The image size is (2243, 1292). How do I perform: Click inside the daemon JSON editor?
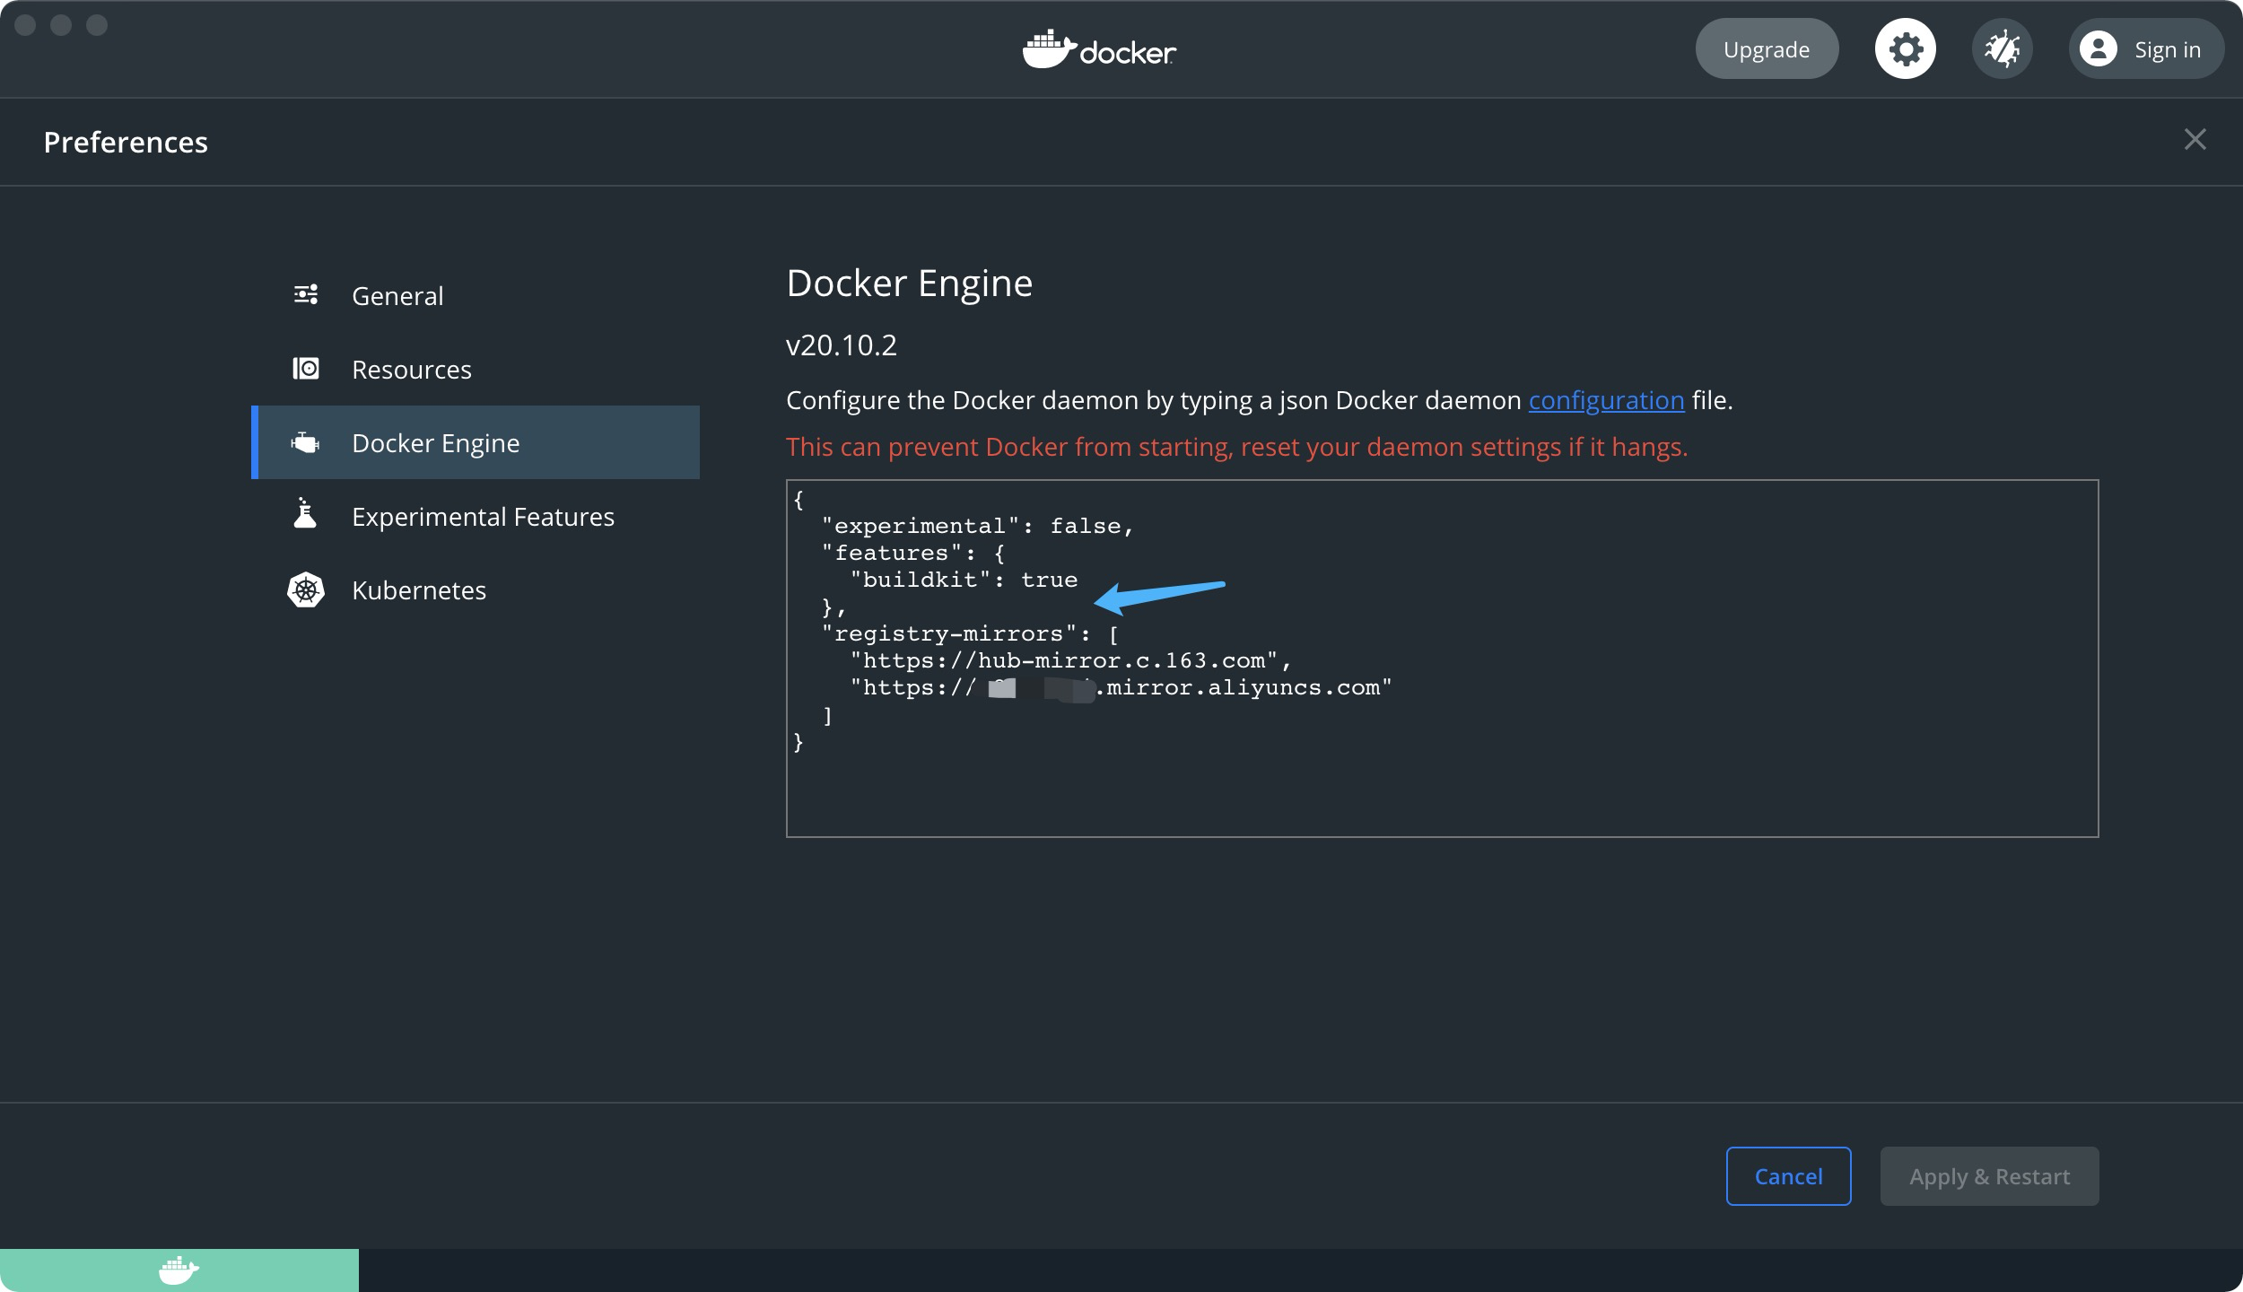coord(1442,659)
